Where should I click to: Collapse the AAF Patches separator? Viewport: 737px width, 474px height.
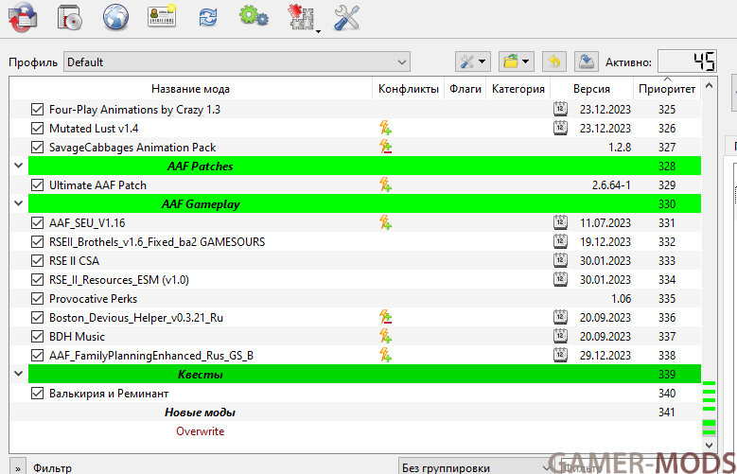click(x=18, y=166)
